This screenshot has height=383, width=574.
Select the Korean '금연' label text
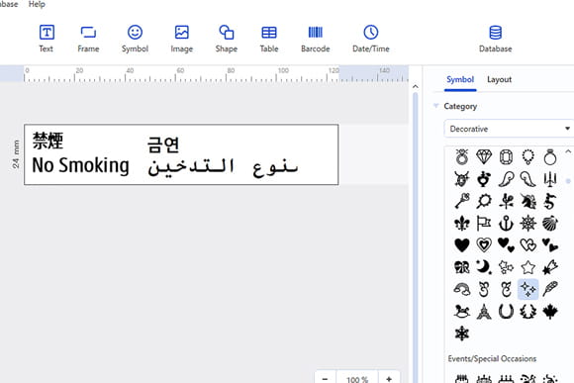tap(163, 144)
